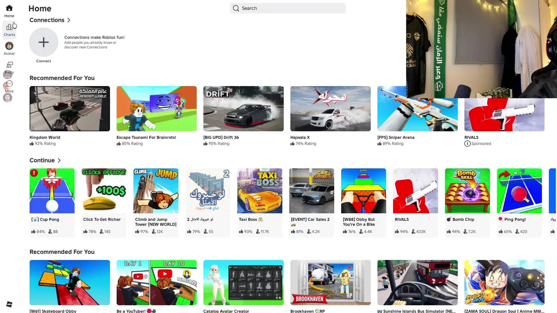Open Hajwala X game thumbnail

[x=331, y=109]
